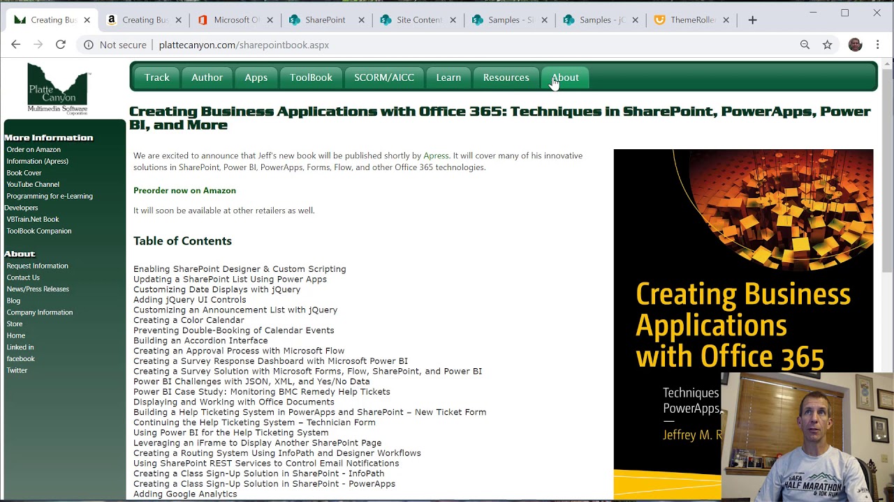Click 'Enabling SharePoint Designer & Custom Scripting'
The width and height of the screenshot is (894, 502).
[x=240, y=269]
